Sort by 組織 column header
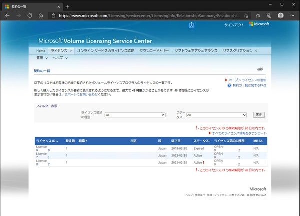This screenshot has width=300, height=216. click(83, 141)
